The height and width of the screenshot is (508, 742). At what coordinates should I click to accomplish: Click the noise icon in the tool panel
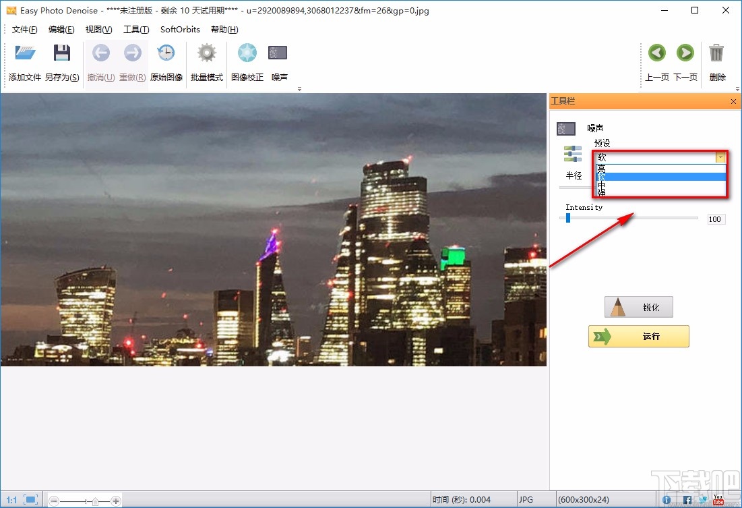[x=566, y=128]
